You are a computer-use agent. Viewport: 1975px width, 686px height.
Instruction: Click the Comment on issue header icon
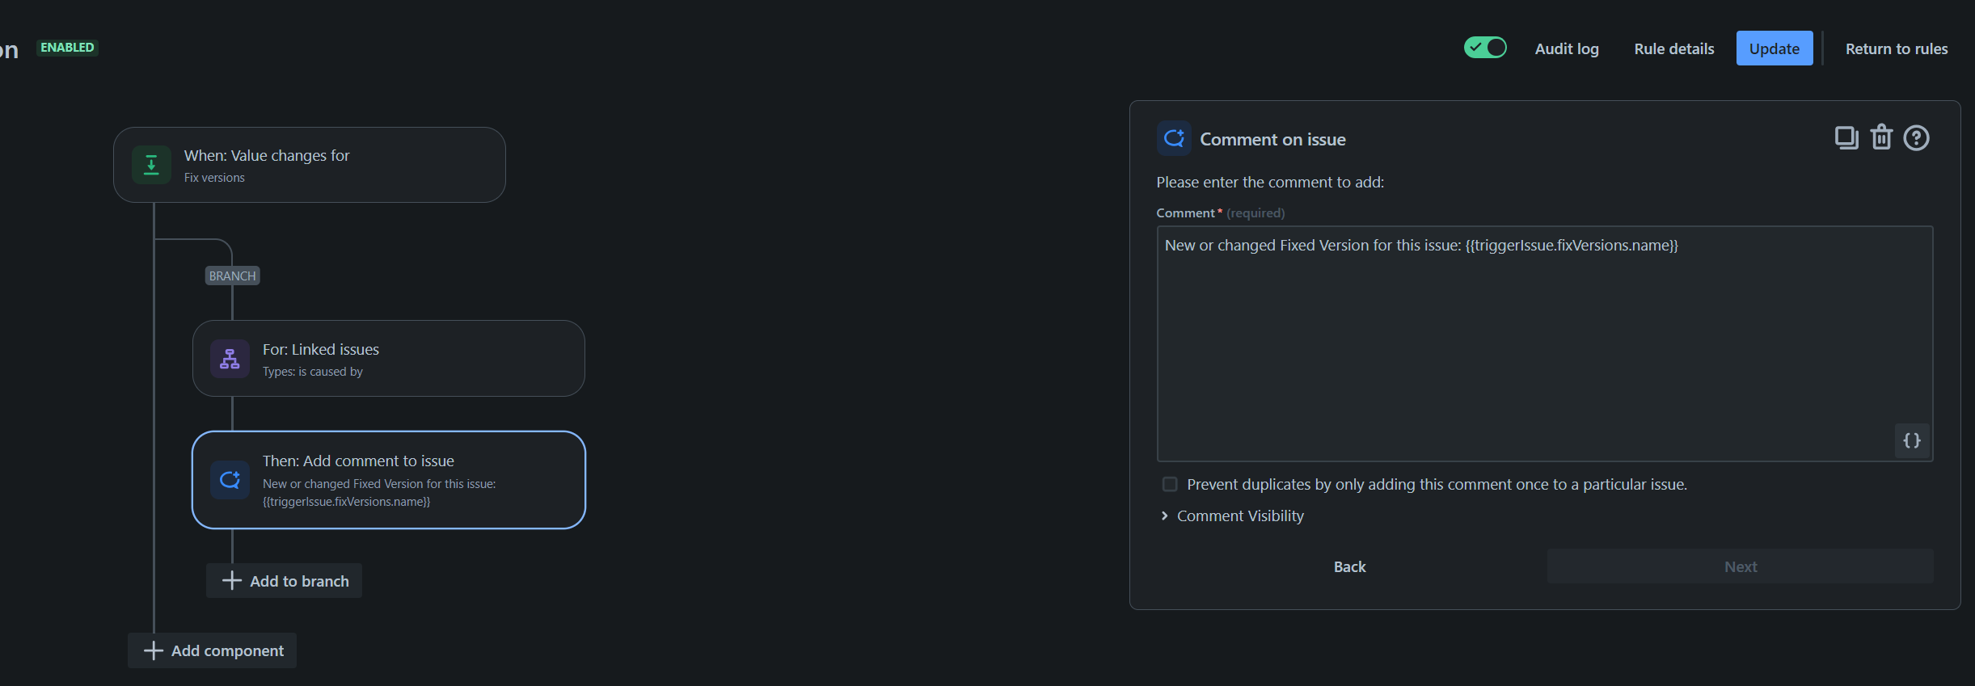coord(1174,138)
